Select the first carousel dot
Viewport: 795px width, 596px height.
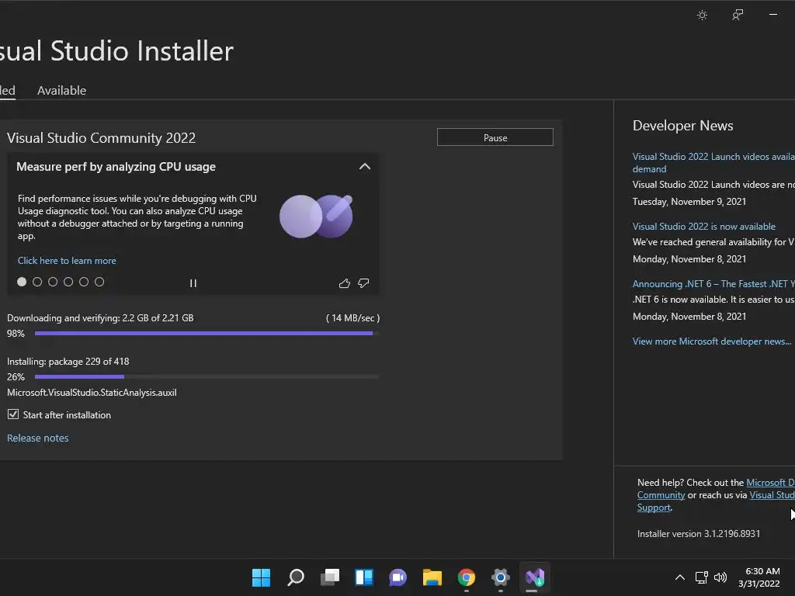[22, 282]
